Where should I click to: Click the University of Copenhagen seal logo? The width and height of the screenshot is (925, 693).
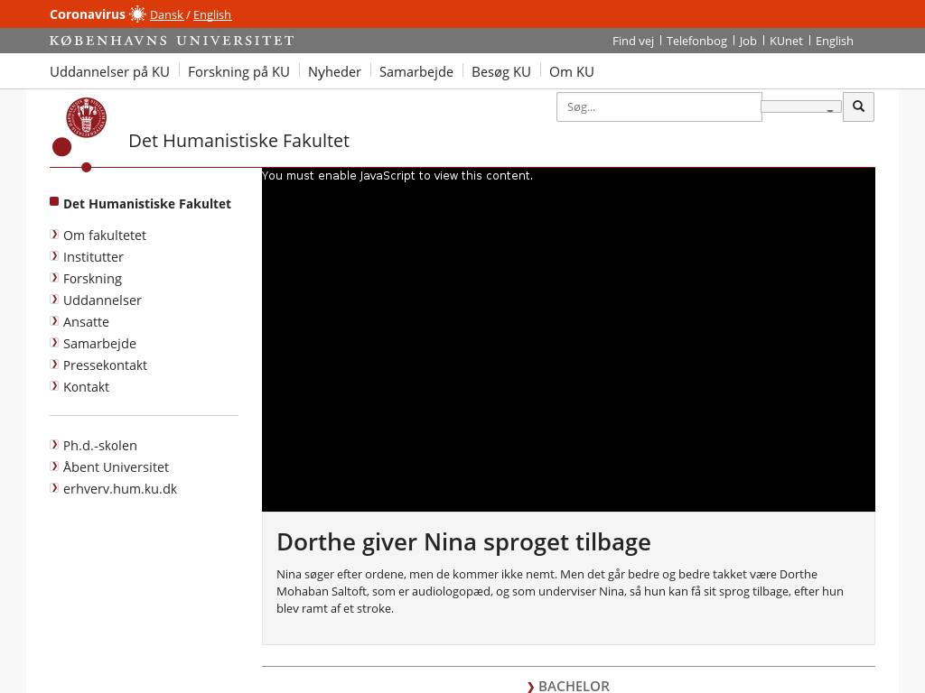[86, 117]
